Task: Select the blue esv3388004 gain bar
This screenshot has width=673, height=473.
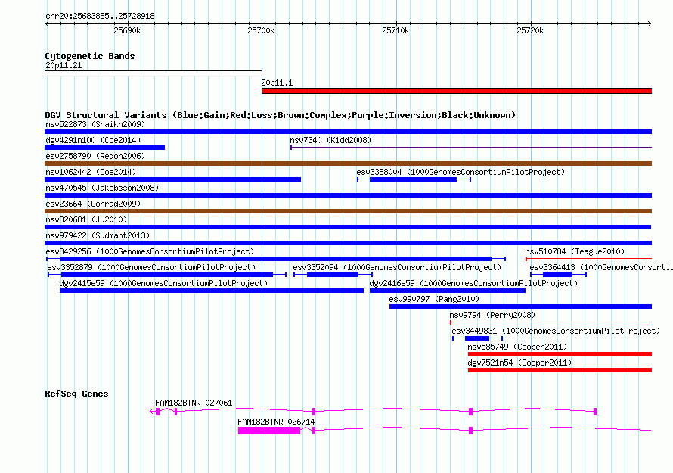Action: 413,179
